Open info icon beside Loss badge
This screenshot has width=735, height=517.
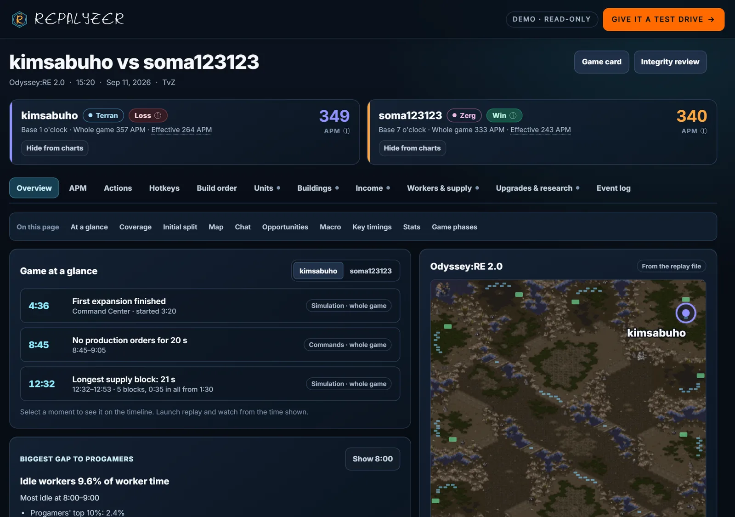click(158, 116)
